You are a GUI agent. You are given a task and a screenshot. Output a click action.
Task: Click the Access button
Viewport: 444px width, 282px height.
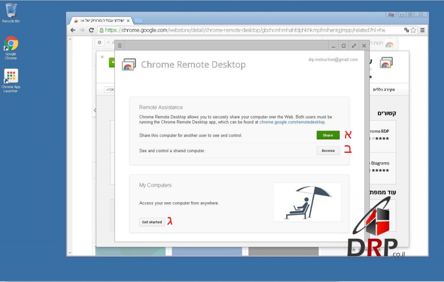coord(328,151)
